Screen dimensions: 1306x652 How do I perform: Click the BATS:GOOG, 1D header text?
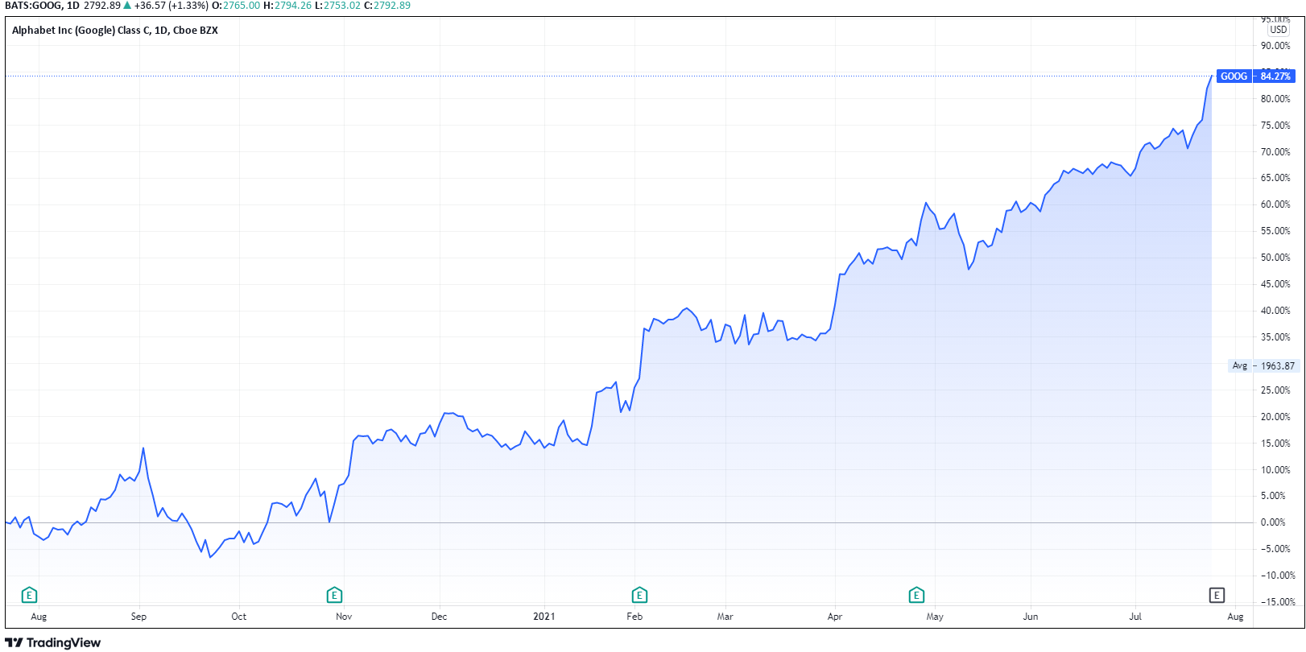42,6
